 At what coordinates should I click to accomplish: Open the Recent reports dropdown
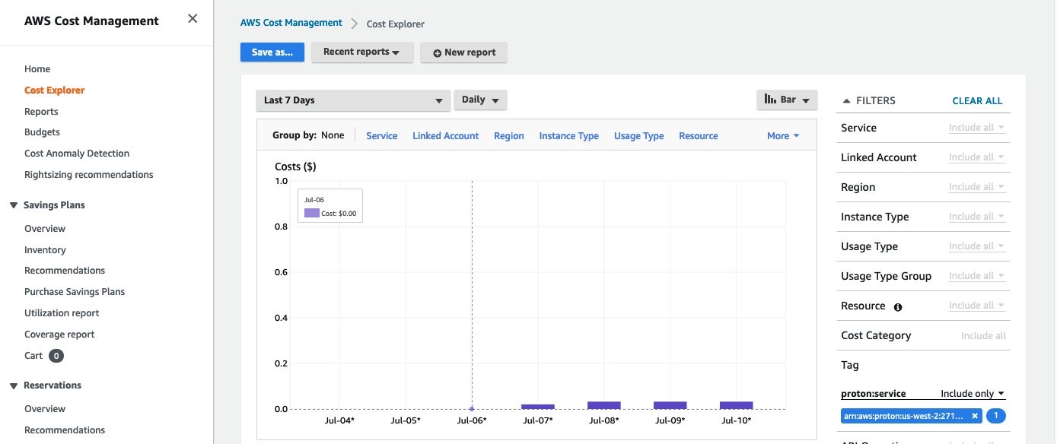click(x=362, y=52)
